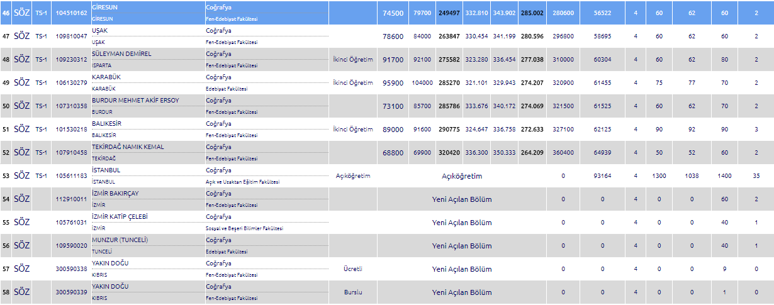Viewport: 774px width, 305px height.
Task: Open the İZMİR BAKIRÇAY university link
Action: (115, 193)
